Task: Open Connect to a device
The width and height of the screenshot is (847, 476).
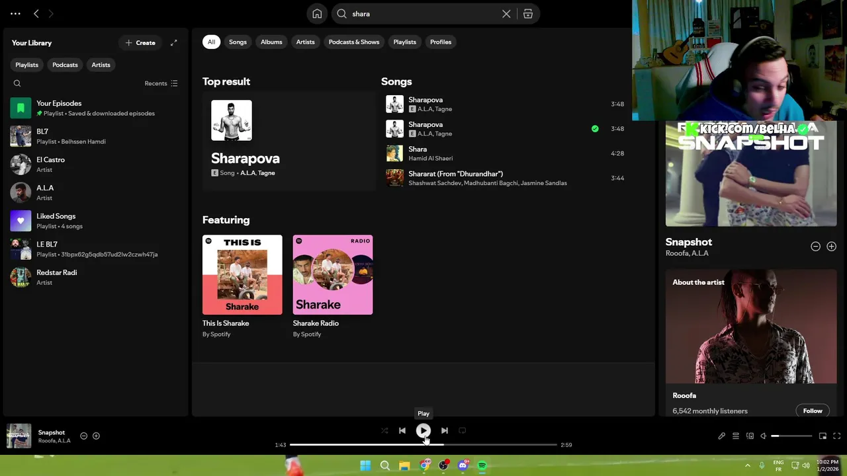Action: point(750,436)
